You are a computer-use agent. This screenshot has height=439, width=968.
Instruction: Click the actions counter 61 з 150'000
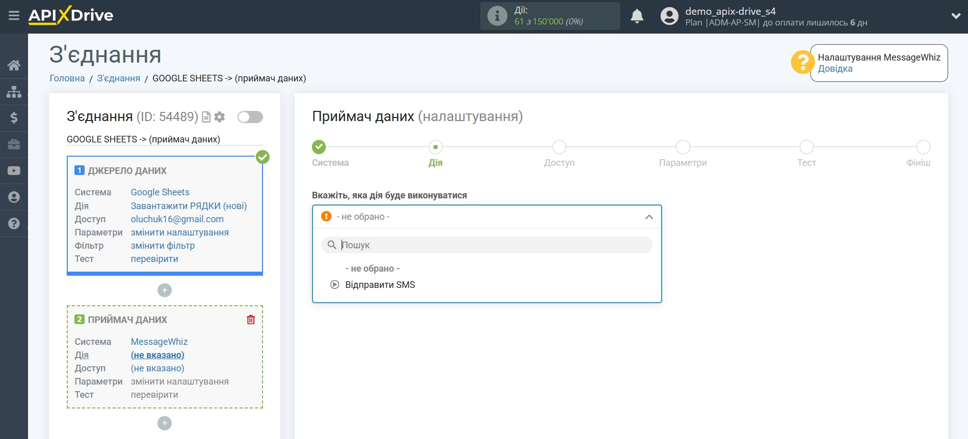(548, 21)
